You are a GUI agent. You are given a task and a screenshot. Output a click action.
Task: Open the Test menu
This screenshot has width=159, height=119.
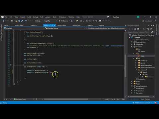(x=41, y=17)
